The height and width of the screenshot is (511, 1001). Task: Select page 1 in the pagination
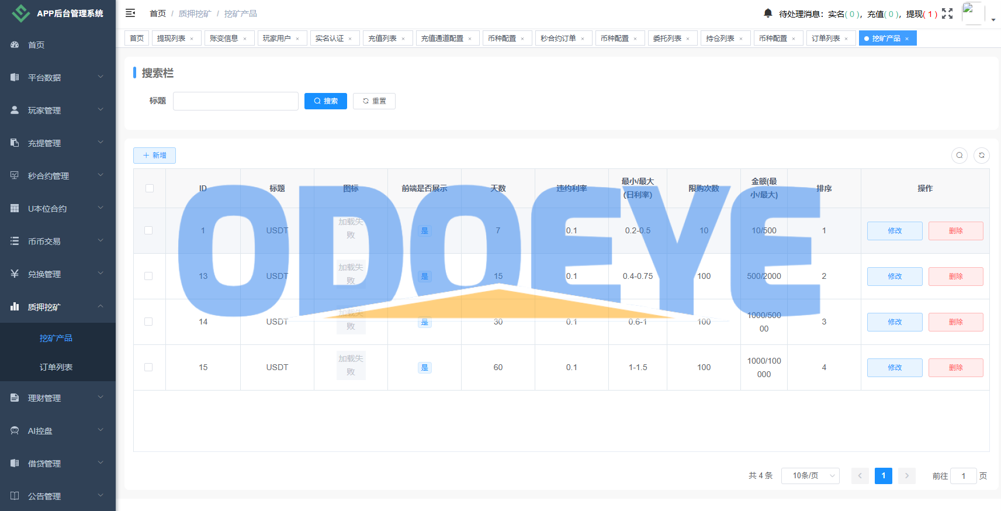pos(884,476)
